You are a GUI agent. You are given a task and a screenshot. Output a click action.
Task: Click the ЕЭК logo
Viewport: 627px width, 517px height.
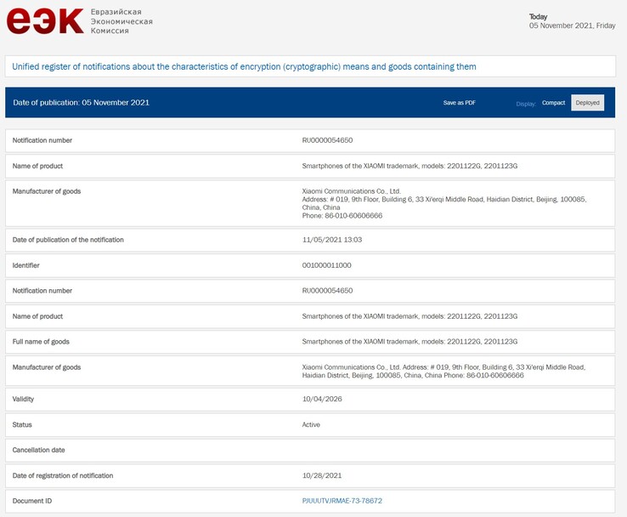[x=45, y=20]
